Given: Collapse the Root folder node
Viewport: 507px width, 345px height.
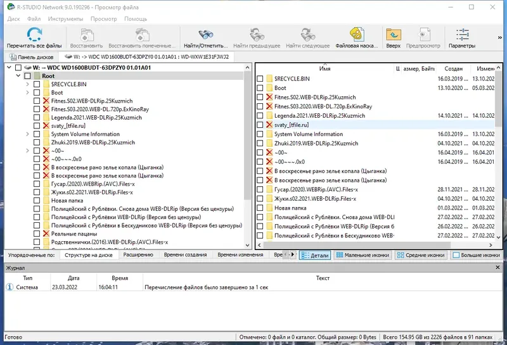Looking at the screenshot, I should (18, 76).
